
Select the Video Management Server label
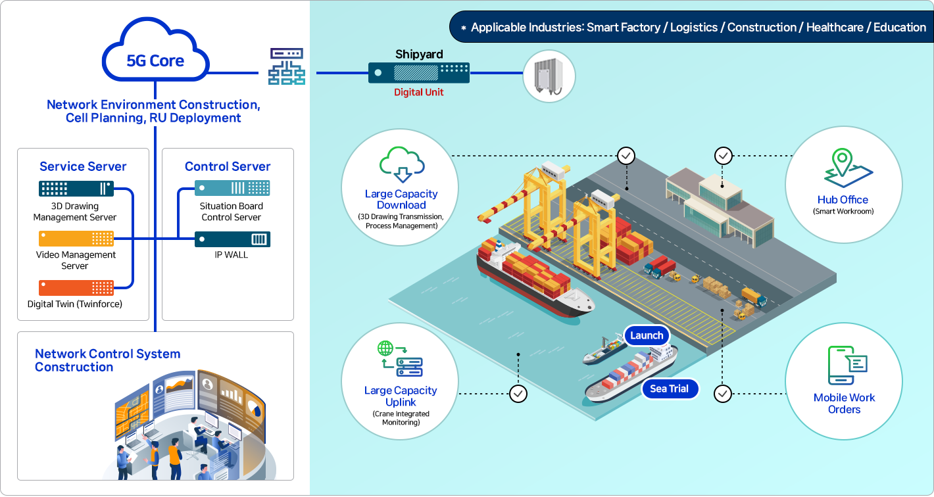click(x=76, y=260)
